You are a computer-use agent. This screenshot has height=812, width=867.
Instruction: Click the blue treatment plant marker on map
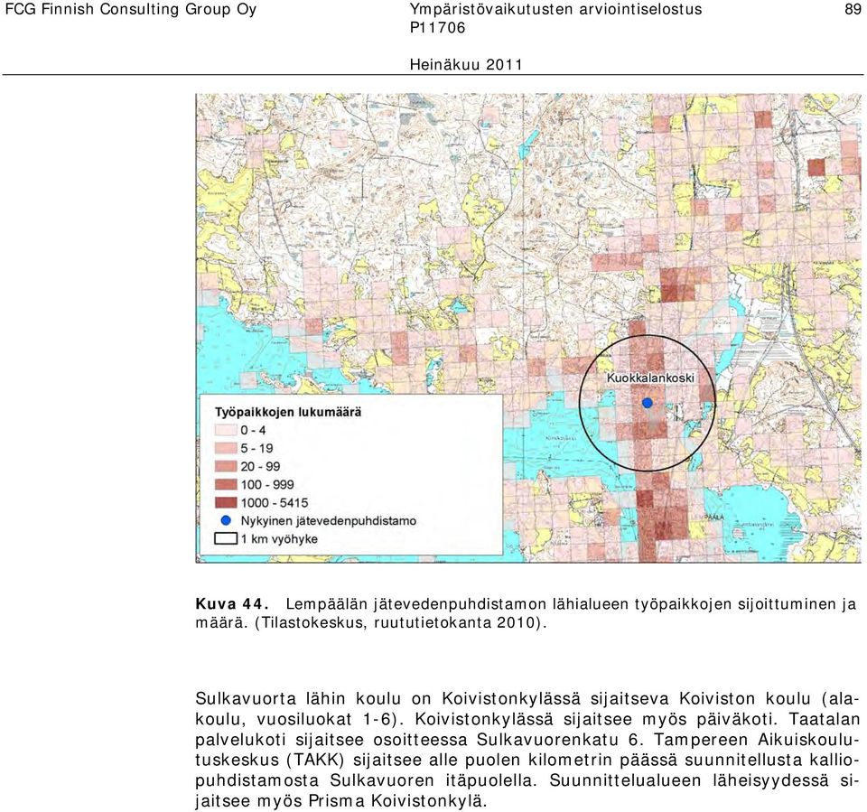[x=648, y=403]
